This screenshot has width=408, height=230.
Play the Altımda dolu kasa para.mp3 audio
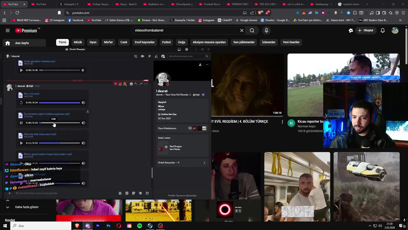[21, 143]
